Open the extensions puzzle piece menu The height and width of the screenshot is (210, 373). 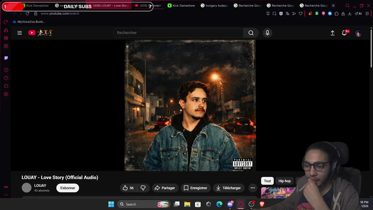click(337, 13)
